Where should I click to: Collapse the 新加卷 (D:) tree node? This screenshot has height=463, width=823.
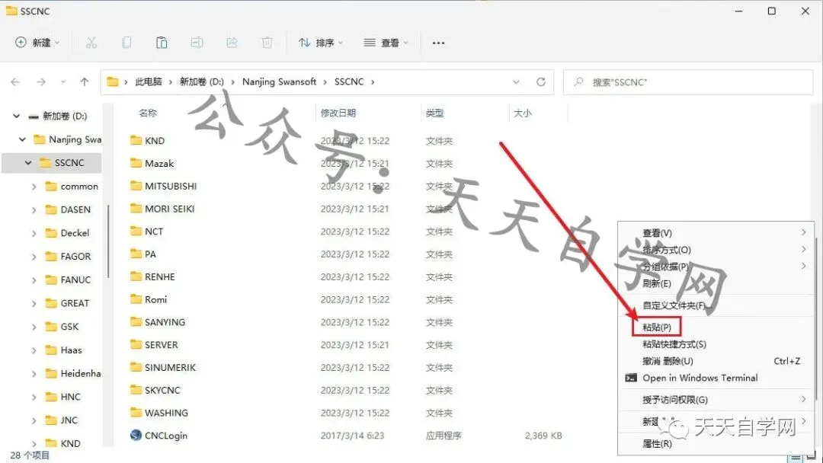pos(17,116)
